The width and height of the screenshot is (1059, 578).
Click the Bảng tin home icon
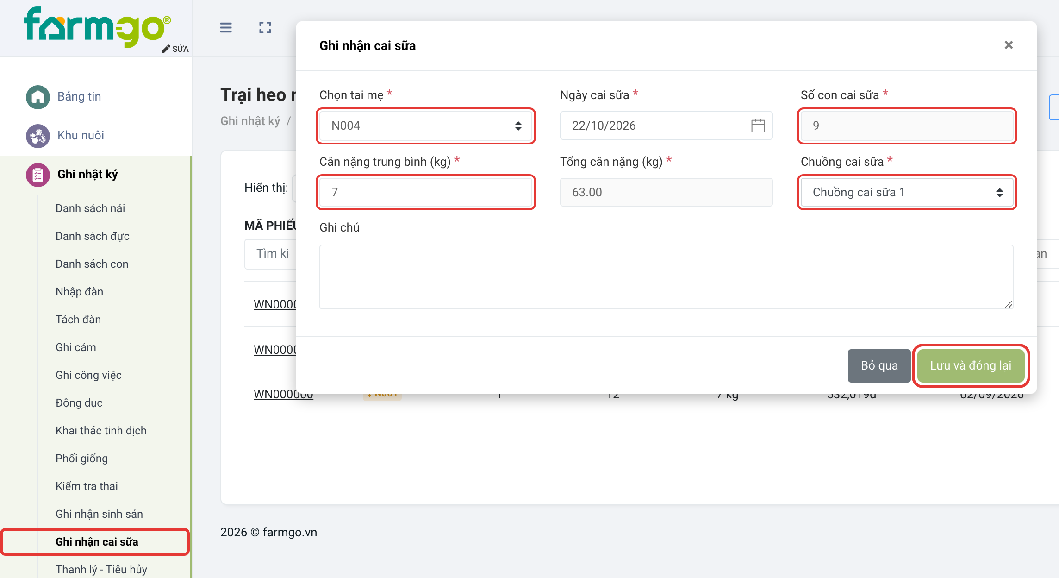38,97
